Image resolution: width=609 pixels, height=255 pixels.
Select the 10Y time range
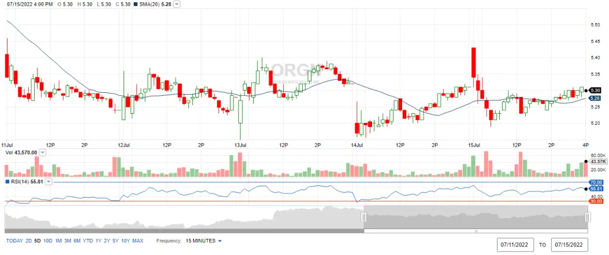[x=125, y=241]
